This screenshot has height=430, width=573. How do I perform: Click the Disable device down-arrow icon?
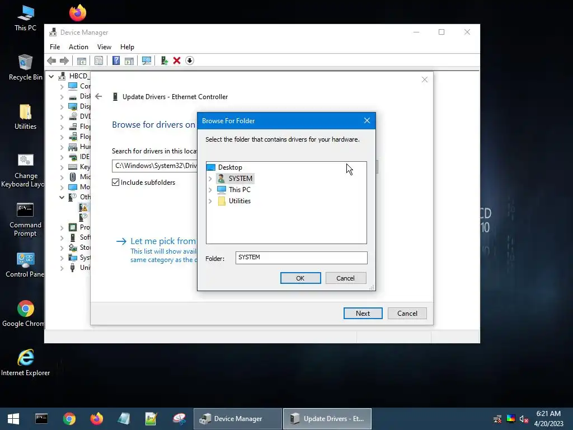click(x=190, y=60)
